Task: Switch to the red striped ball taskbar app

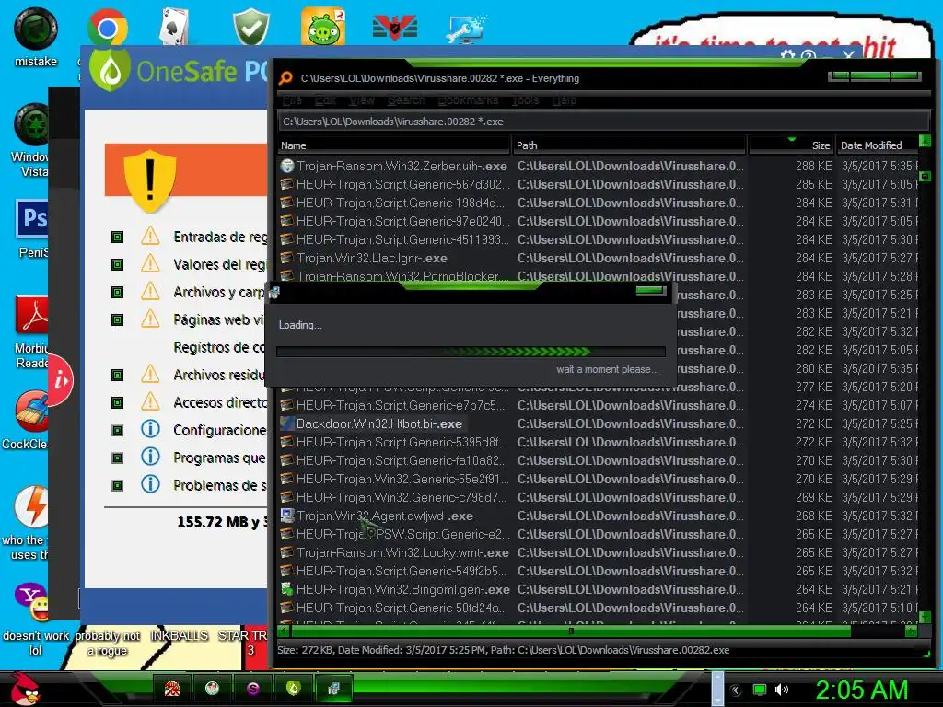Action: [172, 689]
